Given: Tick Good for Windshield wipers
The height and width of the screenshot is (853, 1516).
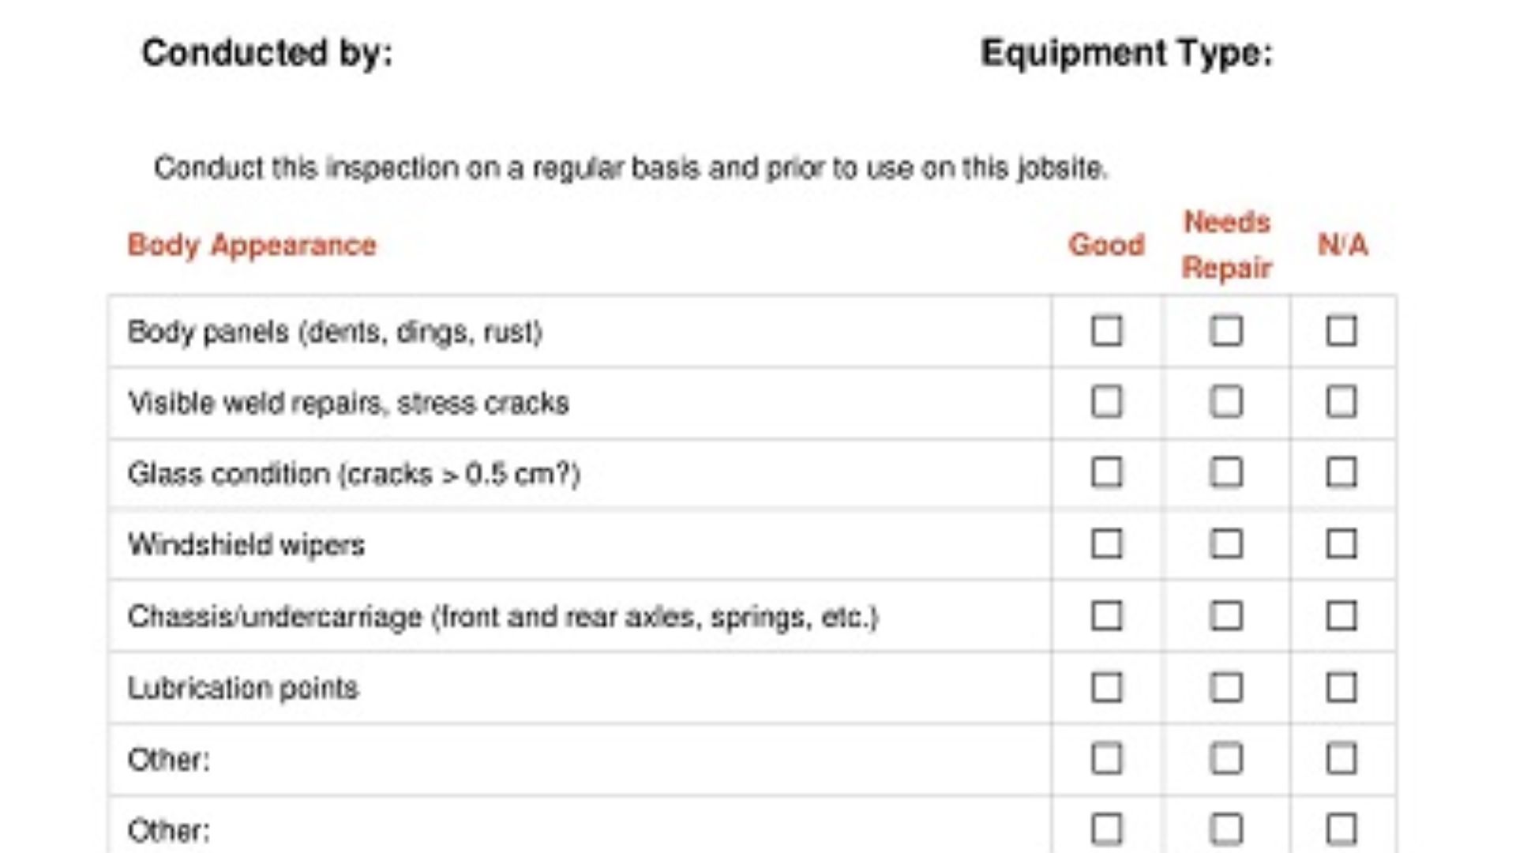Looking at the screenshot, I should (x=1106, y=544).
